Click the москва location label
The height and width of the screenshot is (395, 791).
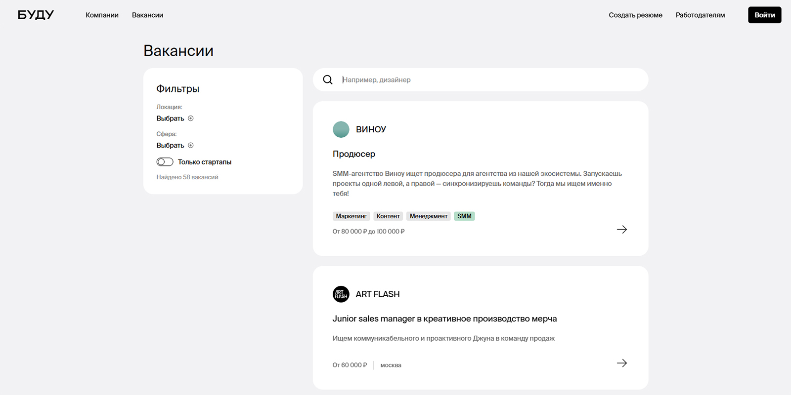pyautogui.click(x=391, y=365)
